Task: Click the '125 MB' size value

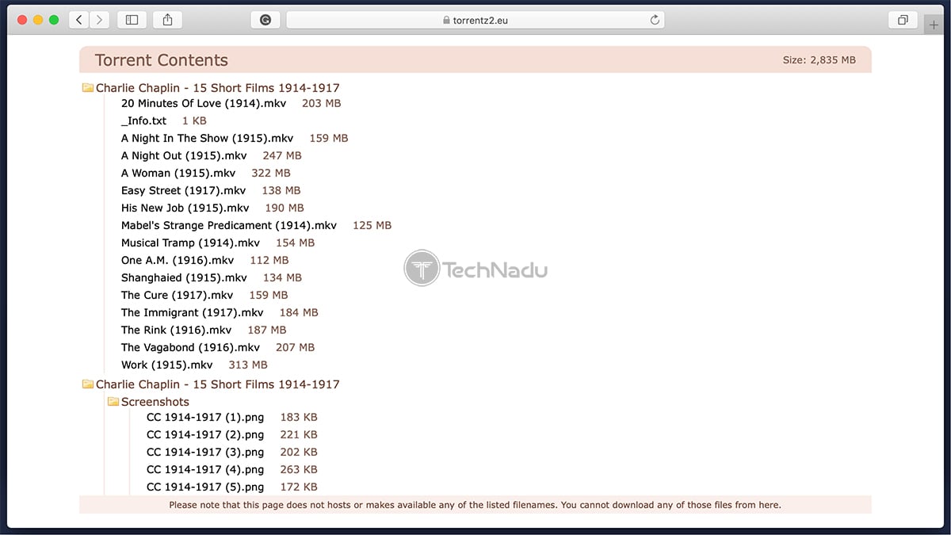Action: pos(372,225)
